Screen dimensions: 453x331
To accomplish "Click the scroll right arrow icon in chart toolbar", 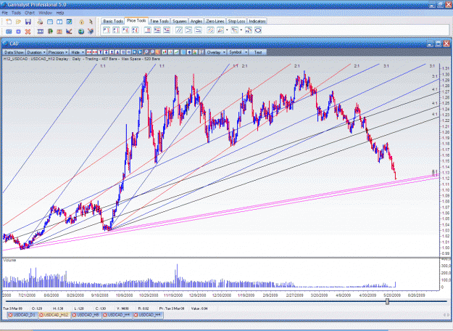I will point(140,52).
